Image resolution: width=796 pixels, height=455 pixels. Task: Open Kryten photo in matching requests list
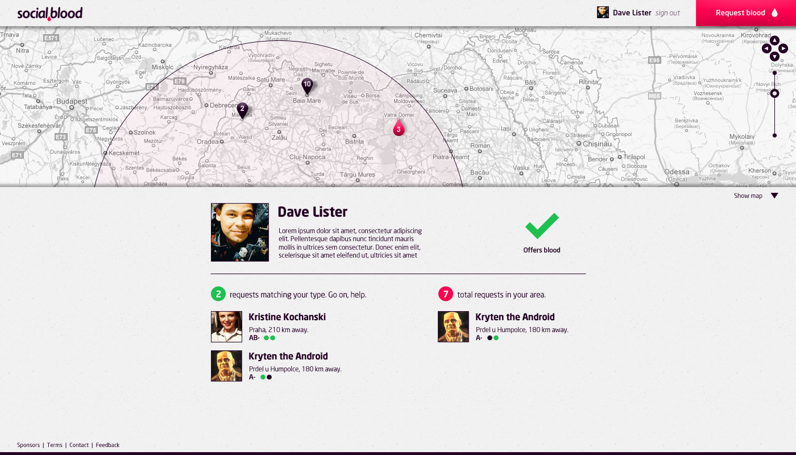tap(226, 366)
